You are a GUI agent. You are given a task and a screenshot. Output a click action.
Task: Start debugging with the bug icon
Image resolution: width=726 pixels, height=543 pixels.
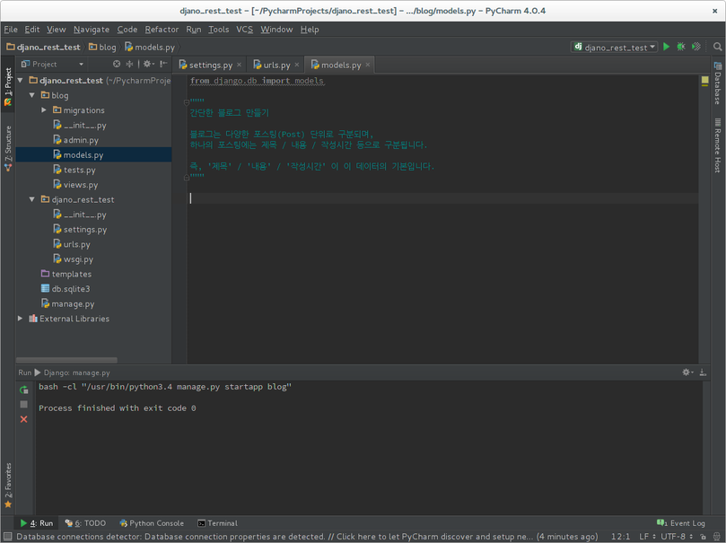click(681, 47)
